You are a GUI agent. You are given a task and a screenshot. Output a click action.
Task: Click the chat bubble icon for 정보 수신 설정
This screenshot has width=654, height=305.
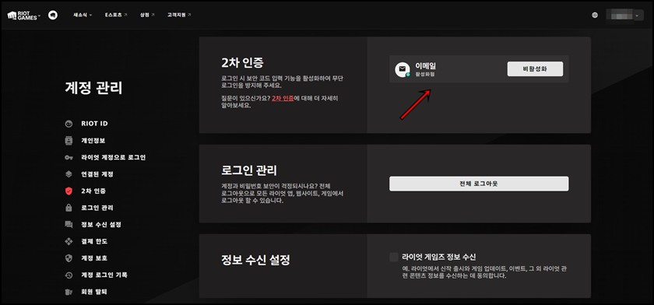[69, 225]
